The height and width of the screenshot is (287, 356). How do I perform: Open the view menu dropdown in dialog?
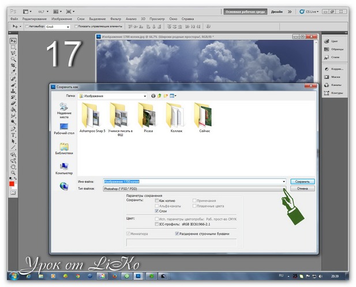pyautogui.click(x=173, y=96)
